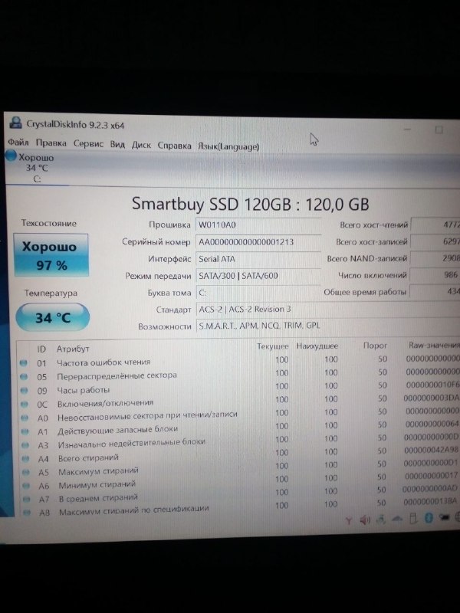Open the Сервис menu
The image size is (460, 613).
[x=88, y=144]
